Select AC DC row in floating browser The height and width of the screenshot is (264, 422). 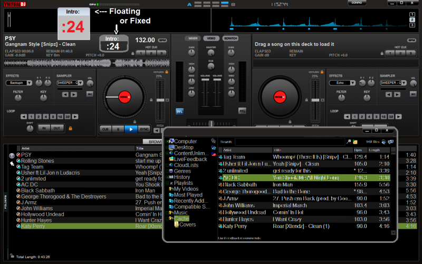point(304,178)
